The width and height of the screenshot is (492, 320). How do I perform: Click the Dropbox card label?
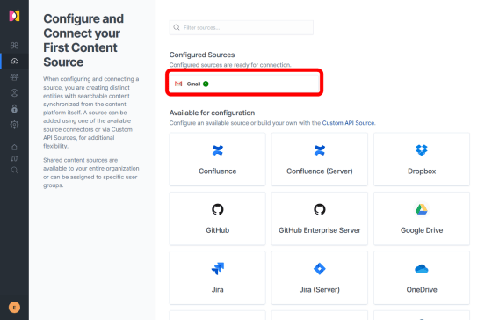[x=422, y=171]
